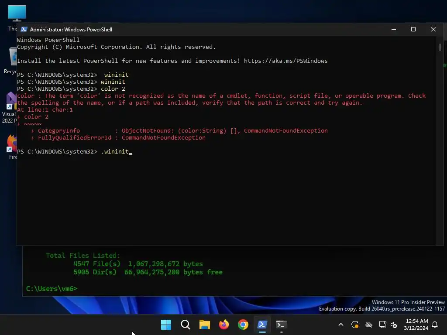Click 'Copyright (C) Microsoft Corporation' line

(116, 47)
